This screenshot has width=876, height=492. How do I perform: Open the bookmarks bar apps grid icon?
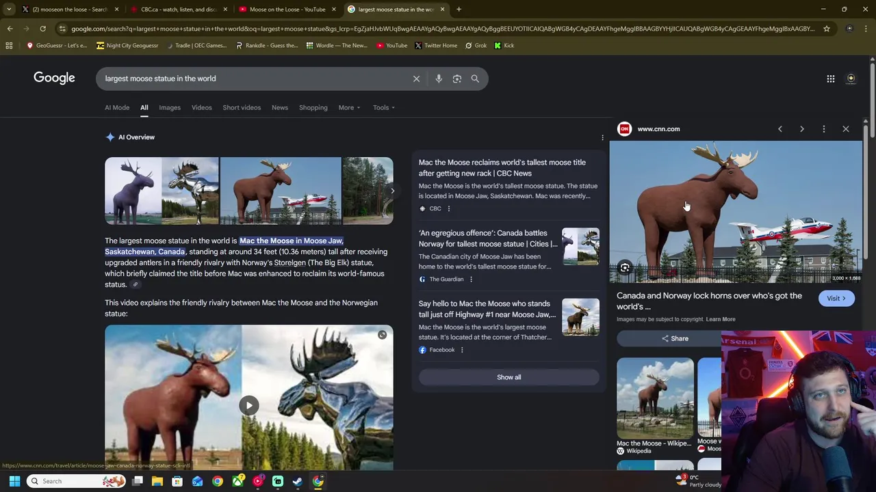point(9,45)
